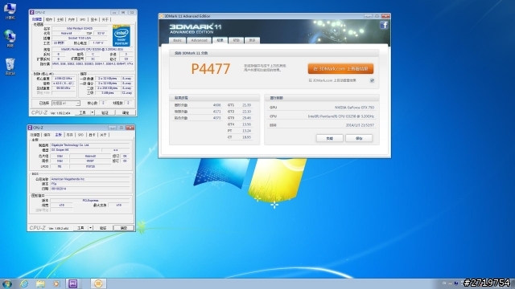Viewport: 515px width, 289px height.
Task: Click the CPU-Z title icon of processor window
Action: click(32, 12)
